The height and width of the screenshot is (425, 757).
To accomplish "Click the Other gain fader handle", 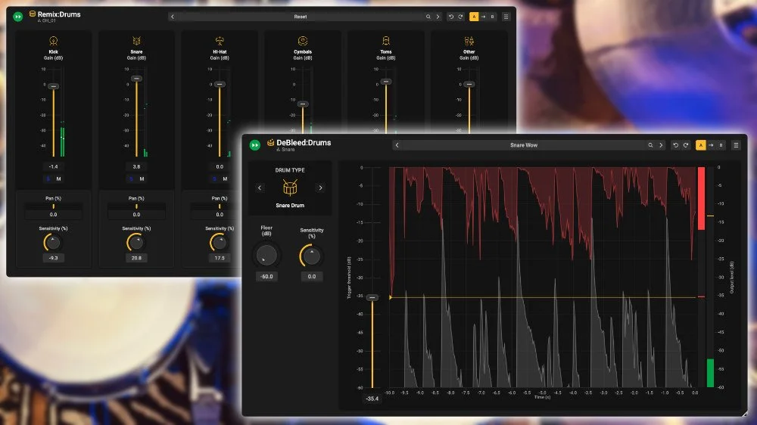I will click(x=469, y=84).
